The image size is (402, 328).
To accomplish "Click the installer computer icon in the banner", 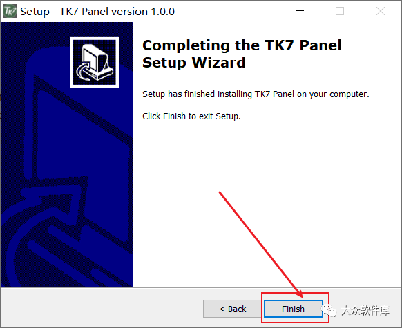I will pos(95,62).
